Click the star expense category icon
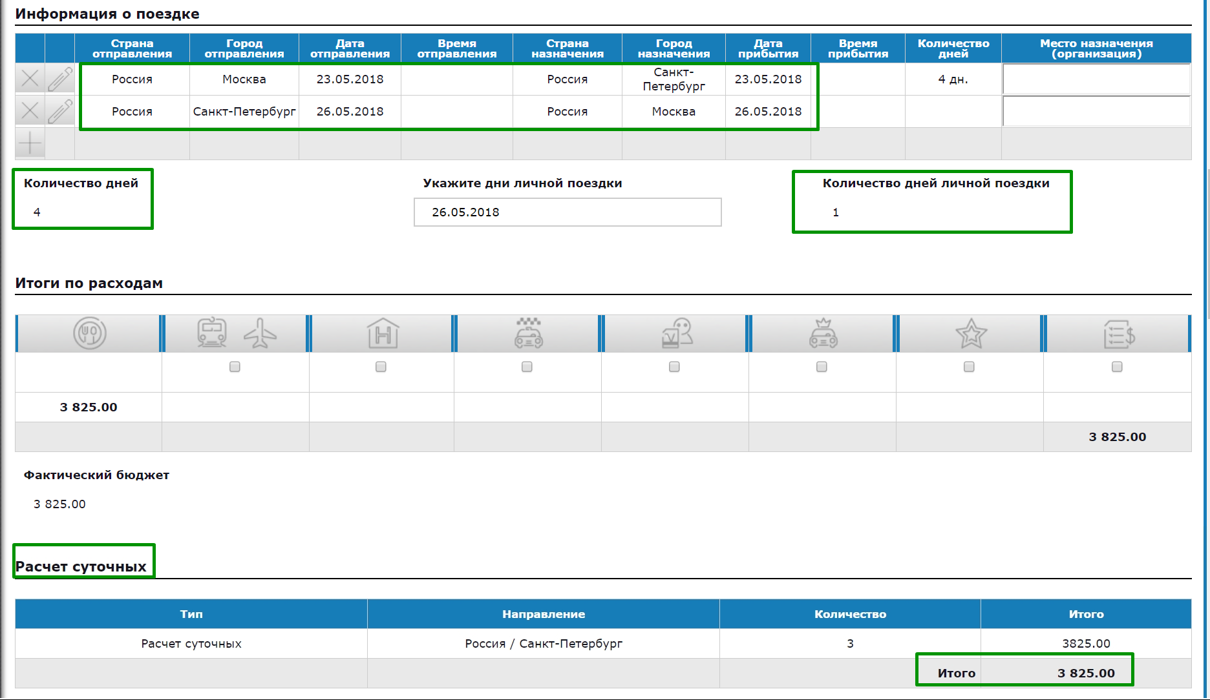Screen dimensions: 1210x700 point(971,334)
